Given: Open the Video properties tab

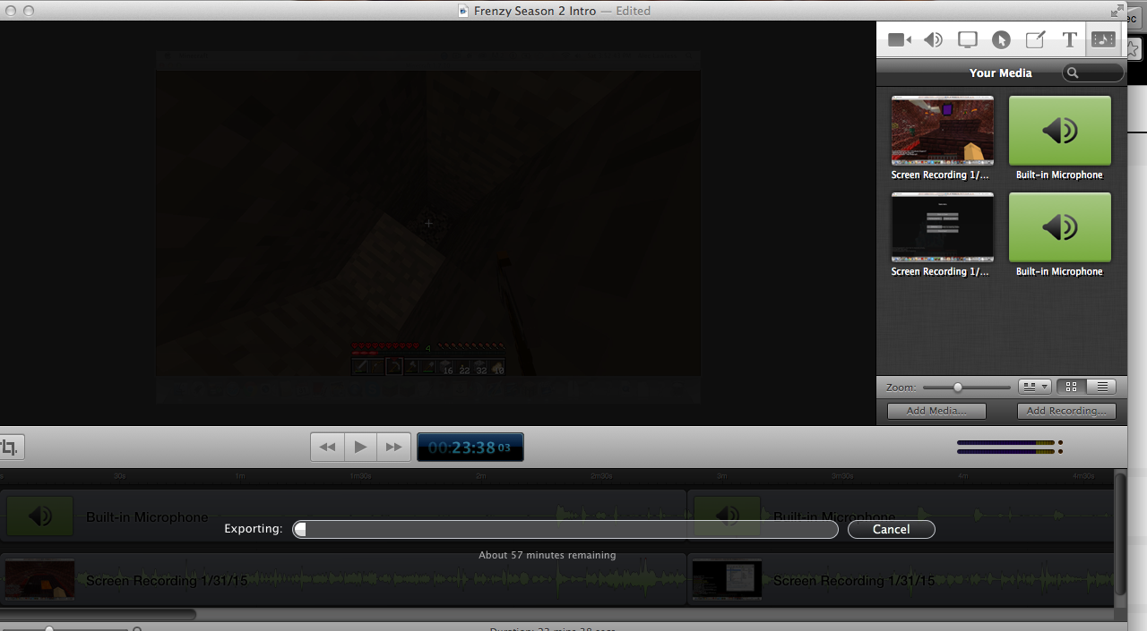Looking at the screenshot, I should (899, 39).
